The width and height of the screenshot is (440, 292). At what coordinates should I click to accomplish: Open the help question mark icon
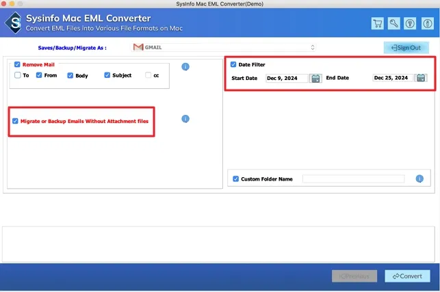410,23
